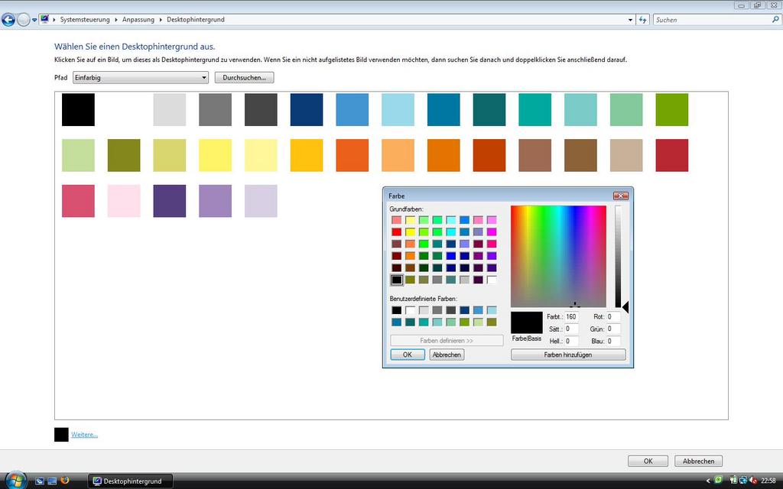Pick the navy blue background swatch
This screenshot has height=489, width=783.
coord(307,110)
